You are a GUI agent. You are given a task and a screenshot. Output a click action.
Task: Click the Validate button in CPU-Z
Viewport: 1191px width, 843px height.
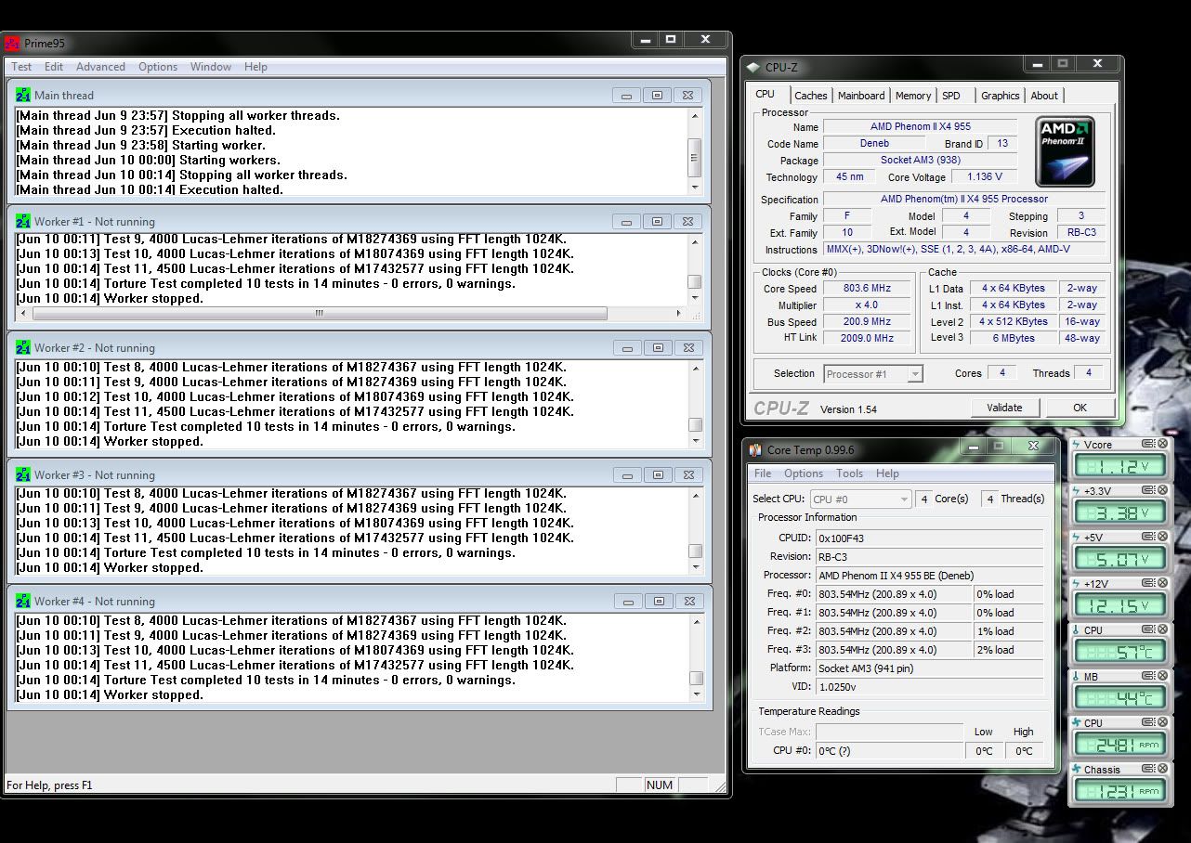point(1004,408)
